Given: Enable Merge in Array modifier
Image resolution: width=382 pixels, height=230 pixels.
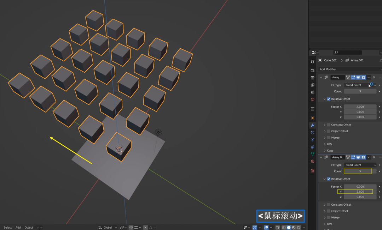Looking at the screenshot, I should (x=329, y=138).
